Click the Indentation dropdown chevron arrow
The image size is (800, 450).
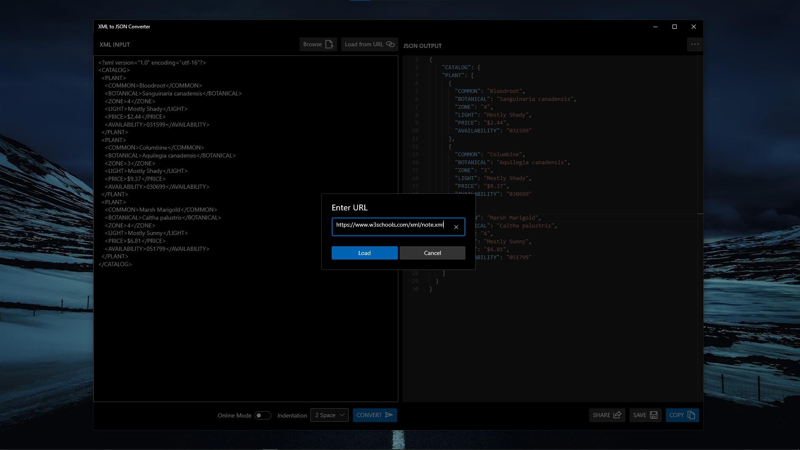(x=342, y=415)
